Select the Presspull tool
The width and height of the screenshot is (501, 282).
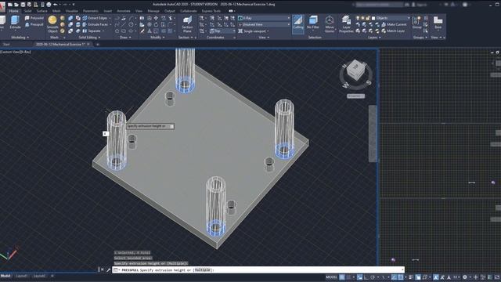click(x=34, y=24)
